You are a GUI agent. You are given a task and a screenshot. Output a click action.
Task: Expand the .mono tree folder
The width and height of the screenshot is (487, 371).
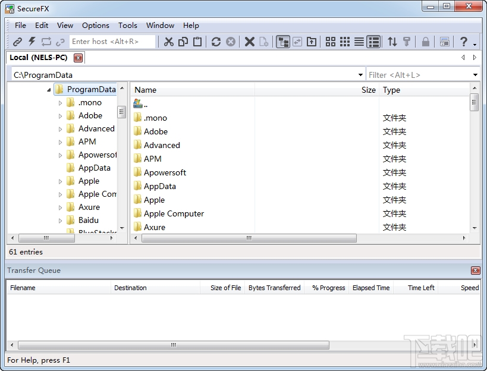[60, 103]
